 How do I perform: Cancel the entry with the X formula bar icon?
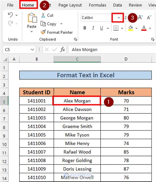pos(47,49)
